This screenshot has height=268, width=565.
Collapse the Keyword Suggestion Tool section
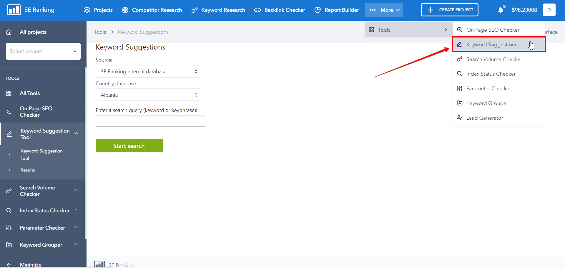coord(76,133)
